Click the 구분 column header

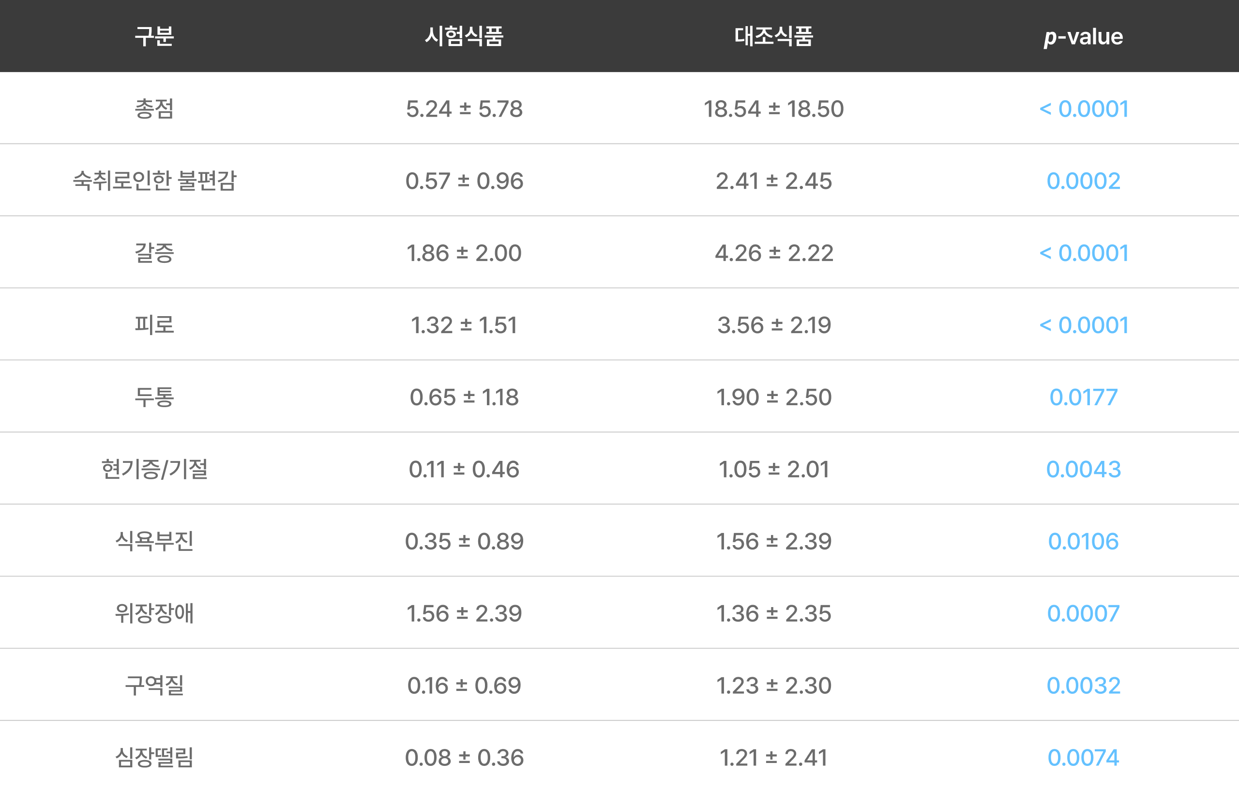(x=154, y=36)
